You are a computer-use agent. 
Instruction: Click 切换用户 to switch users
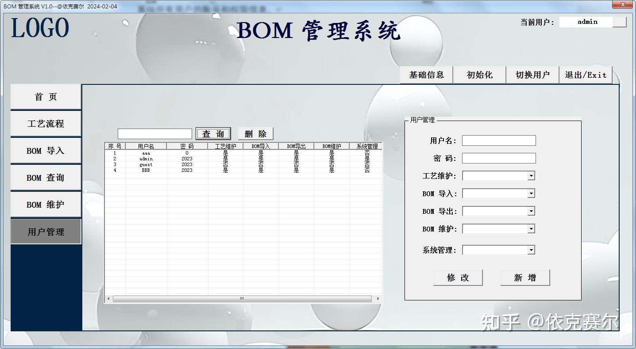tap(532, 75)
